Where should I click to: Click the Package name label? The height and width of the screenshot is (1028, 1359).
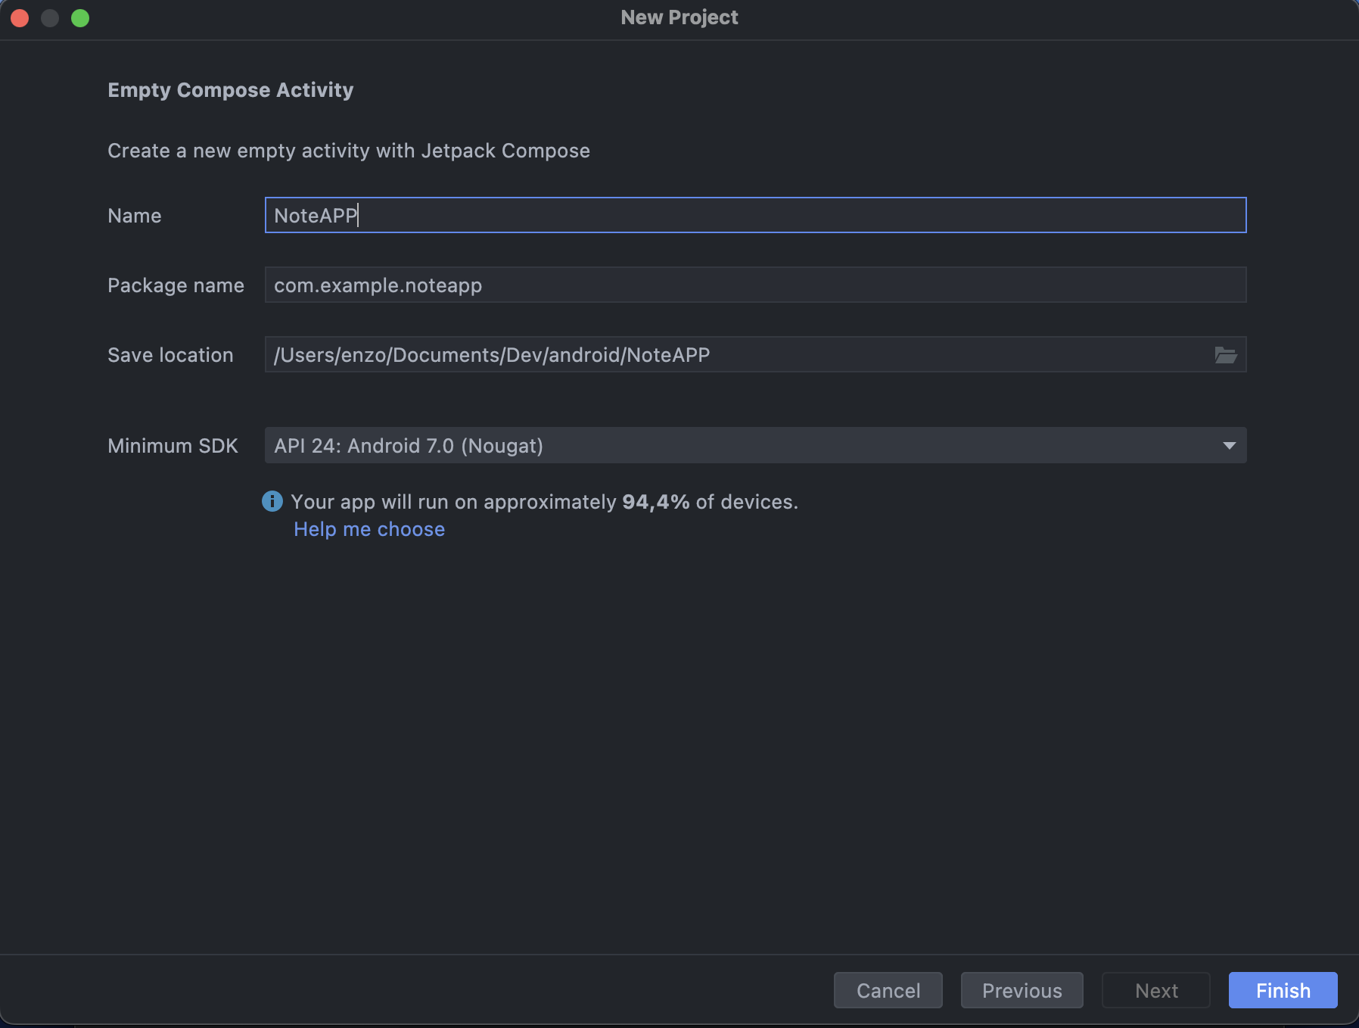[x=176, y=285]
